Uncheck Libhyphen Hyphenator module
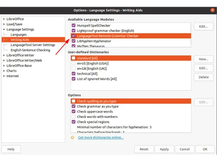This screenshot has width=217, height=162. point(73,41)
